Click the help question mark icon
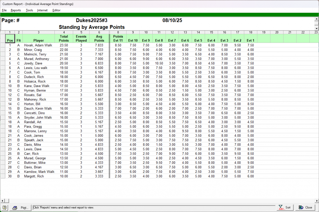Viewport: 319px width, 212px height. 5,208
